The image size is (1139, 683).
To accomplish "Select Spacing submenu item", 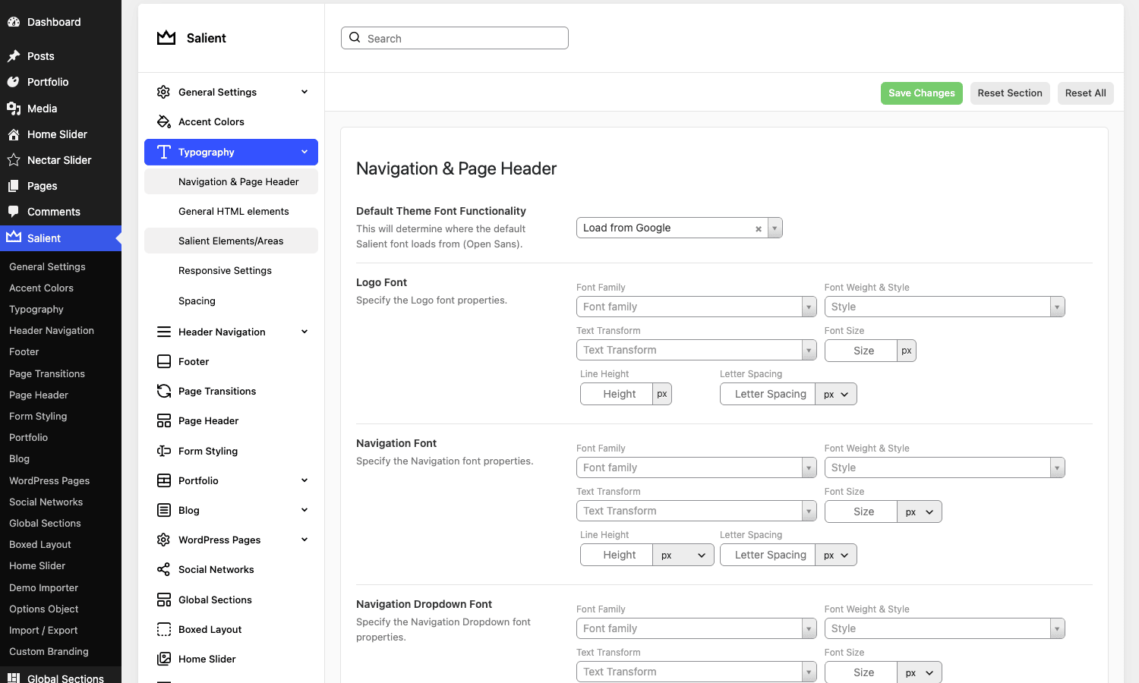I will (x=231, y=301).
